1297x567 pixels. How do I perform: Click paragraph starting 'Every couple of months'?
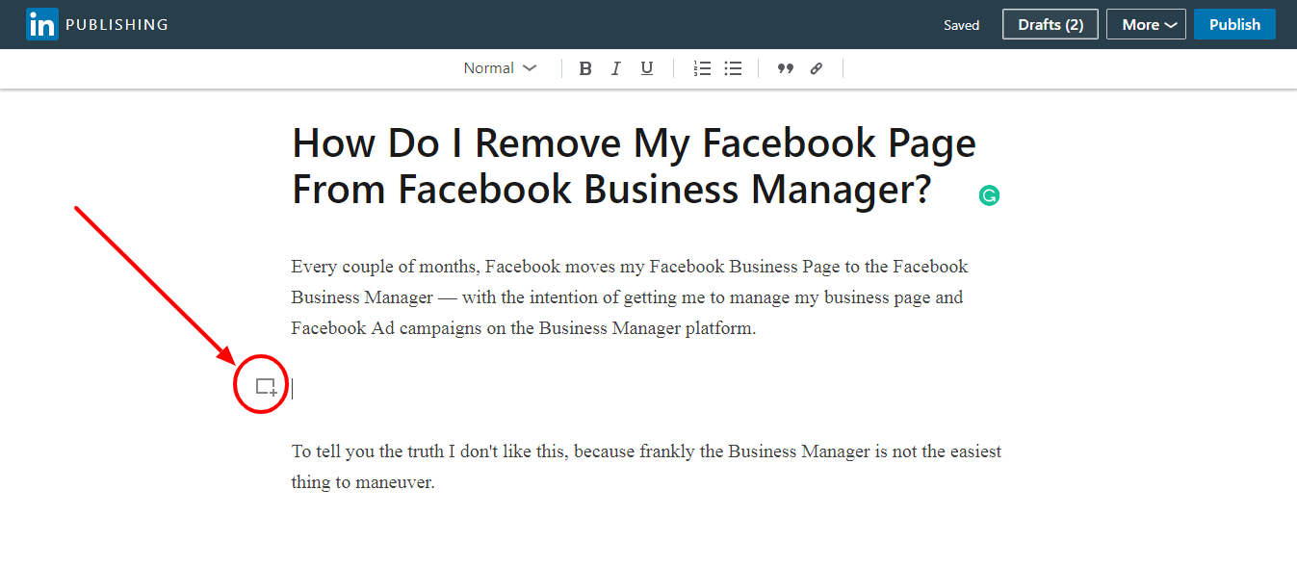pos(630,297)
